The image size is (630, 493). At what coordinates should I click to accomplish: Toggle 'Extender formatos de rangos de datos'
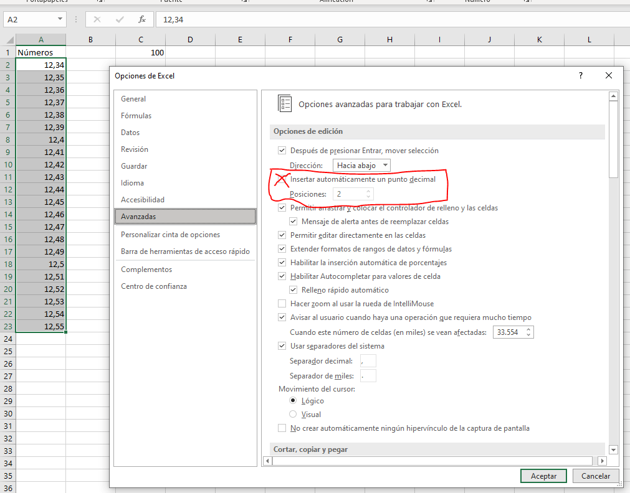point(282,249)
